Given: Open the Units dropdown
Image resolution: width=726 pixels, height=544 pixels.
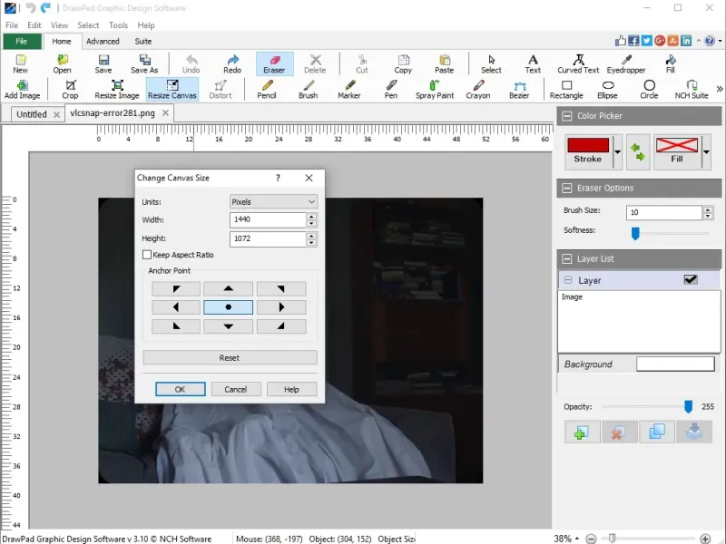Looking at the screenshot, I should [273, 201].
